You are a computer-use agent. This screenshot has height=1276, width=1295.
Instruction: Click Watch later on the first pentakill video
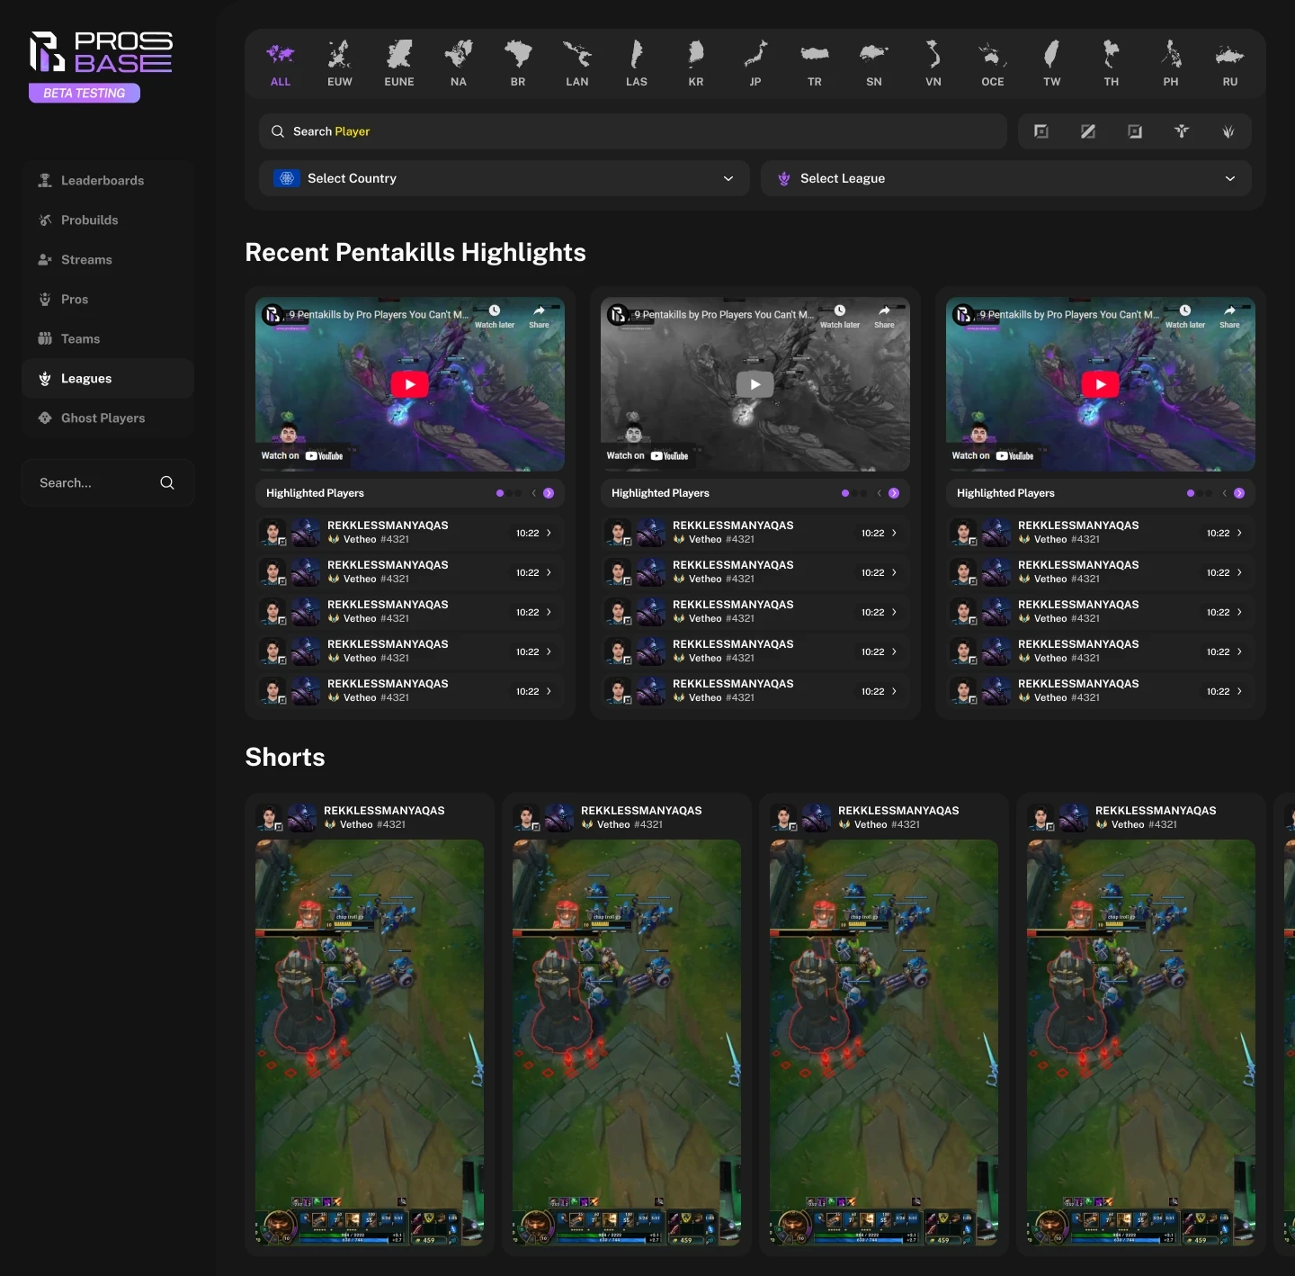point(495,317)
